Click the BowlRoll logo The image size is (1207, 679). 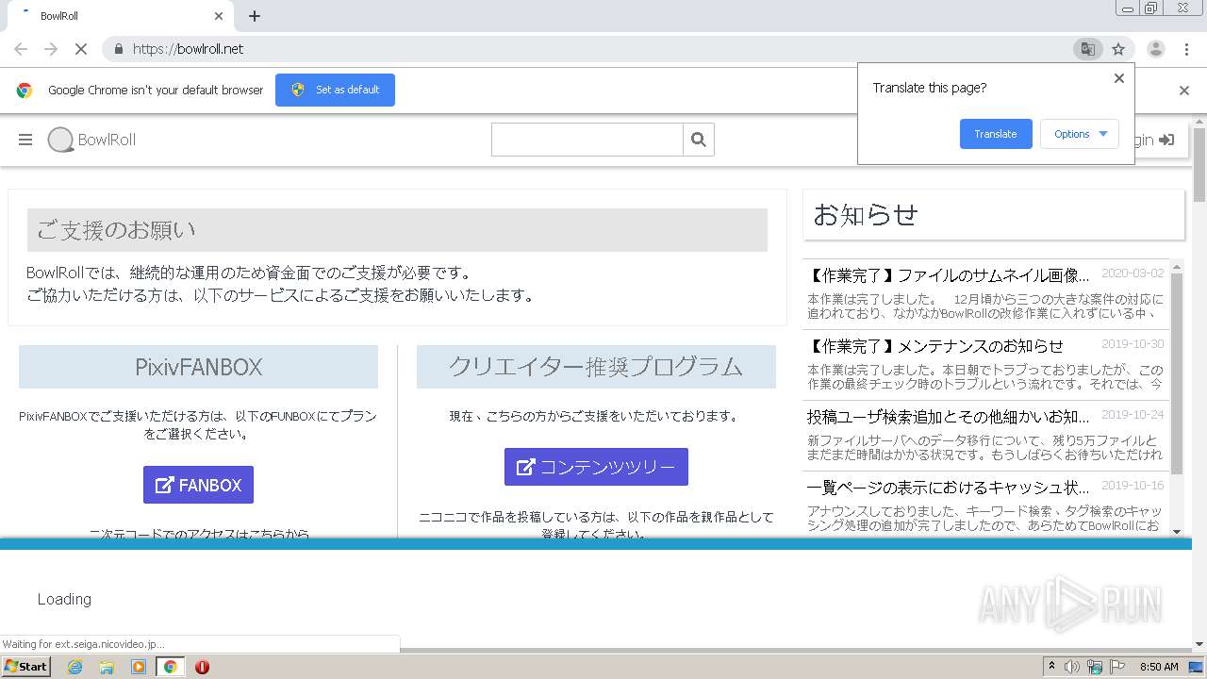coord(91,140)
